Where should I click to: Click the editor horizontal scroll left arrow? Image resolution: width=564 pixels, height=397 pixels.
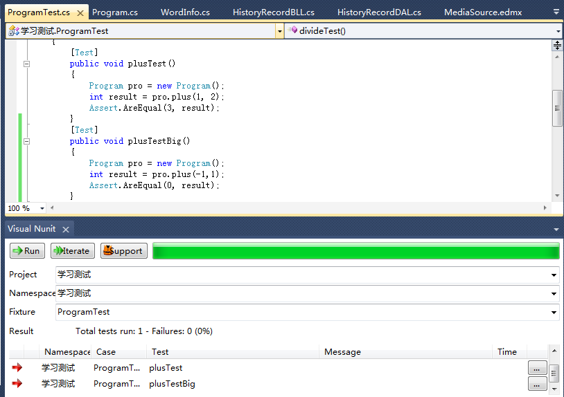52,207
